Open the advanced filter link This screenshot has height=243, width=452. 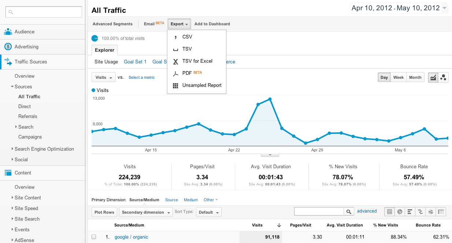point(367,211)
